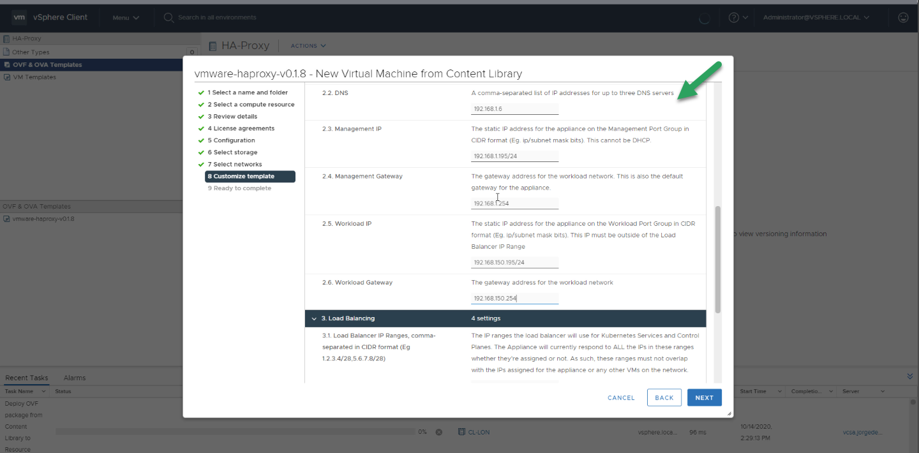Screen dimensions: 919x453
Task: Click the smiley feedback icon
Action: click(903, 18)
